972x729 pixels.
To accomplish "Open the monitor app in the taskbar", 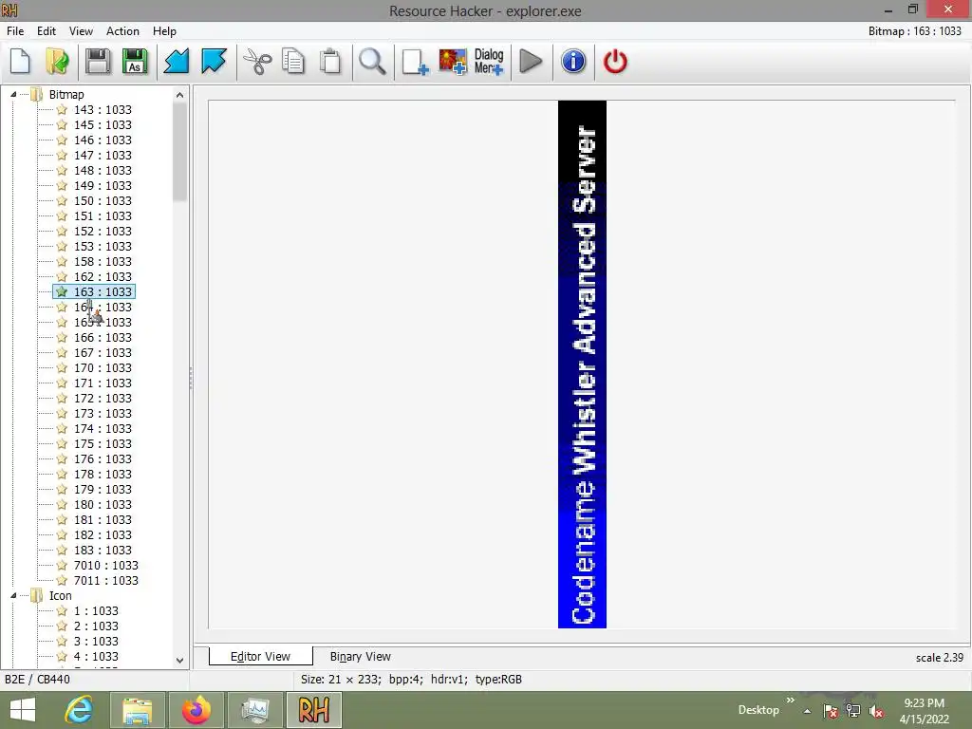I will pos(254,710).
